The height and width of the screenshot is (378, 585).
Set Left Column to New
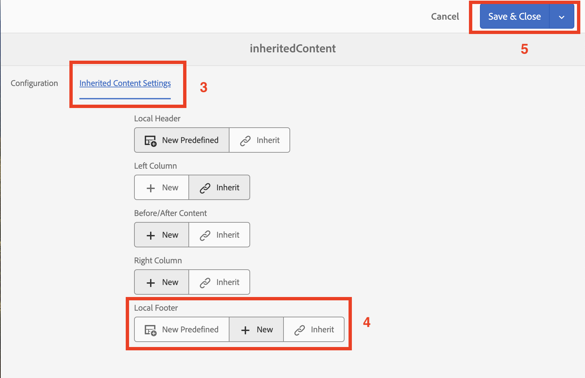162,188
